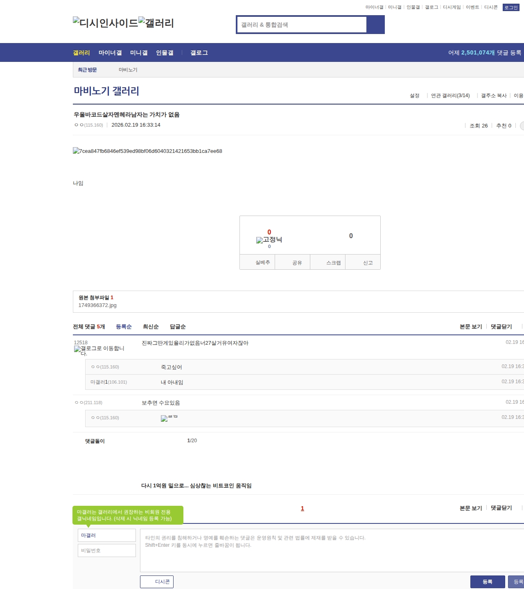This screenshot has height=589, width=524.
Task: Click the 고정닉 recommend icon
Action: (269, 240)
